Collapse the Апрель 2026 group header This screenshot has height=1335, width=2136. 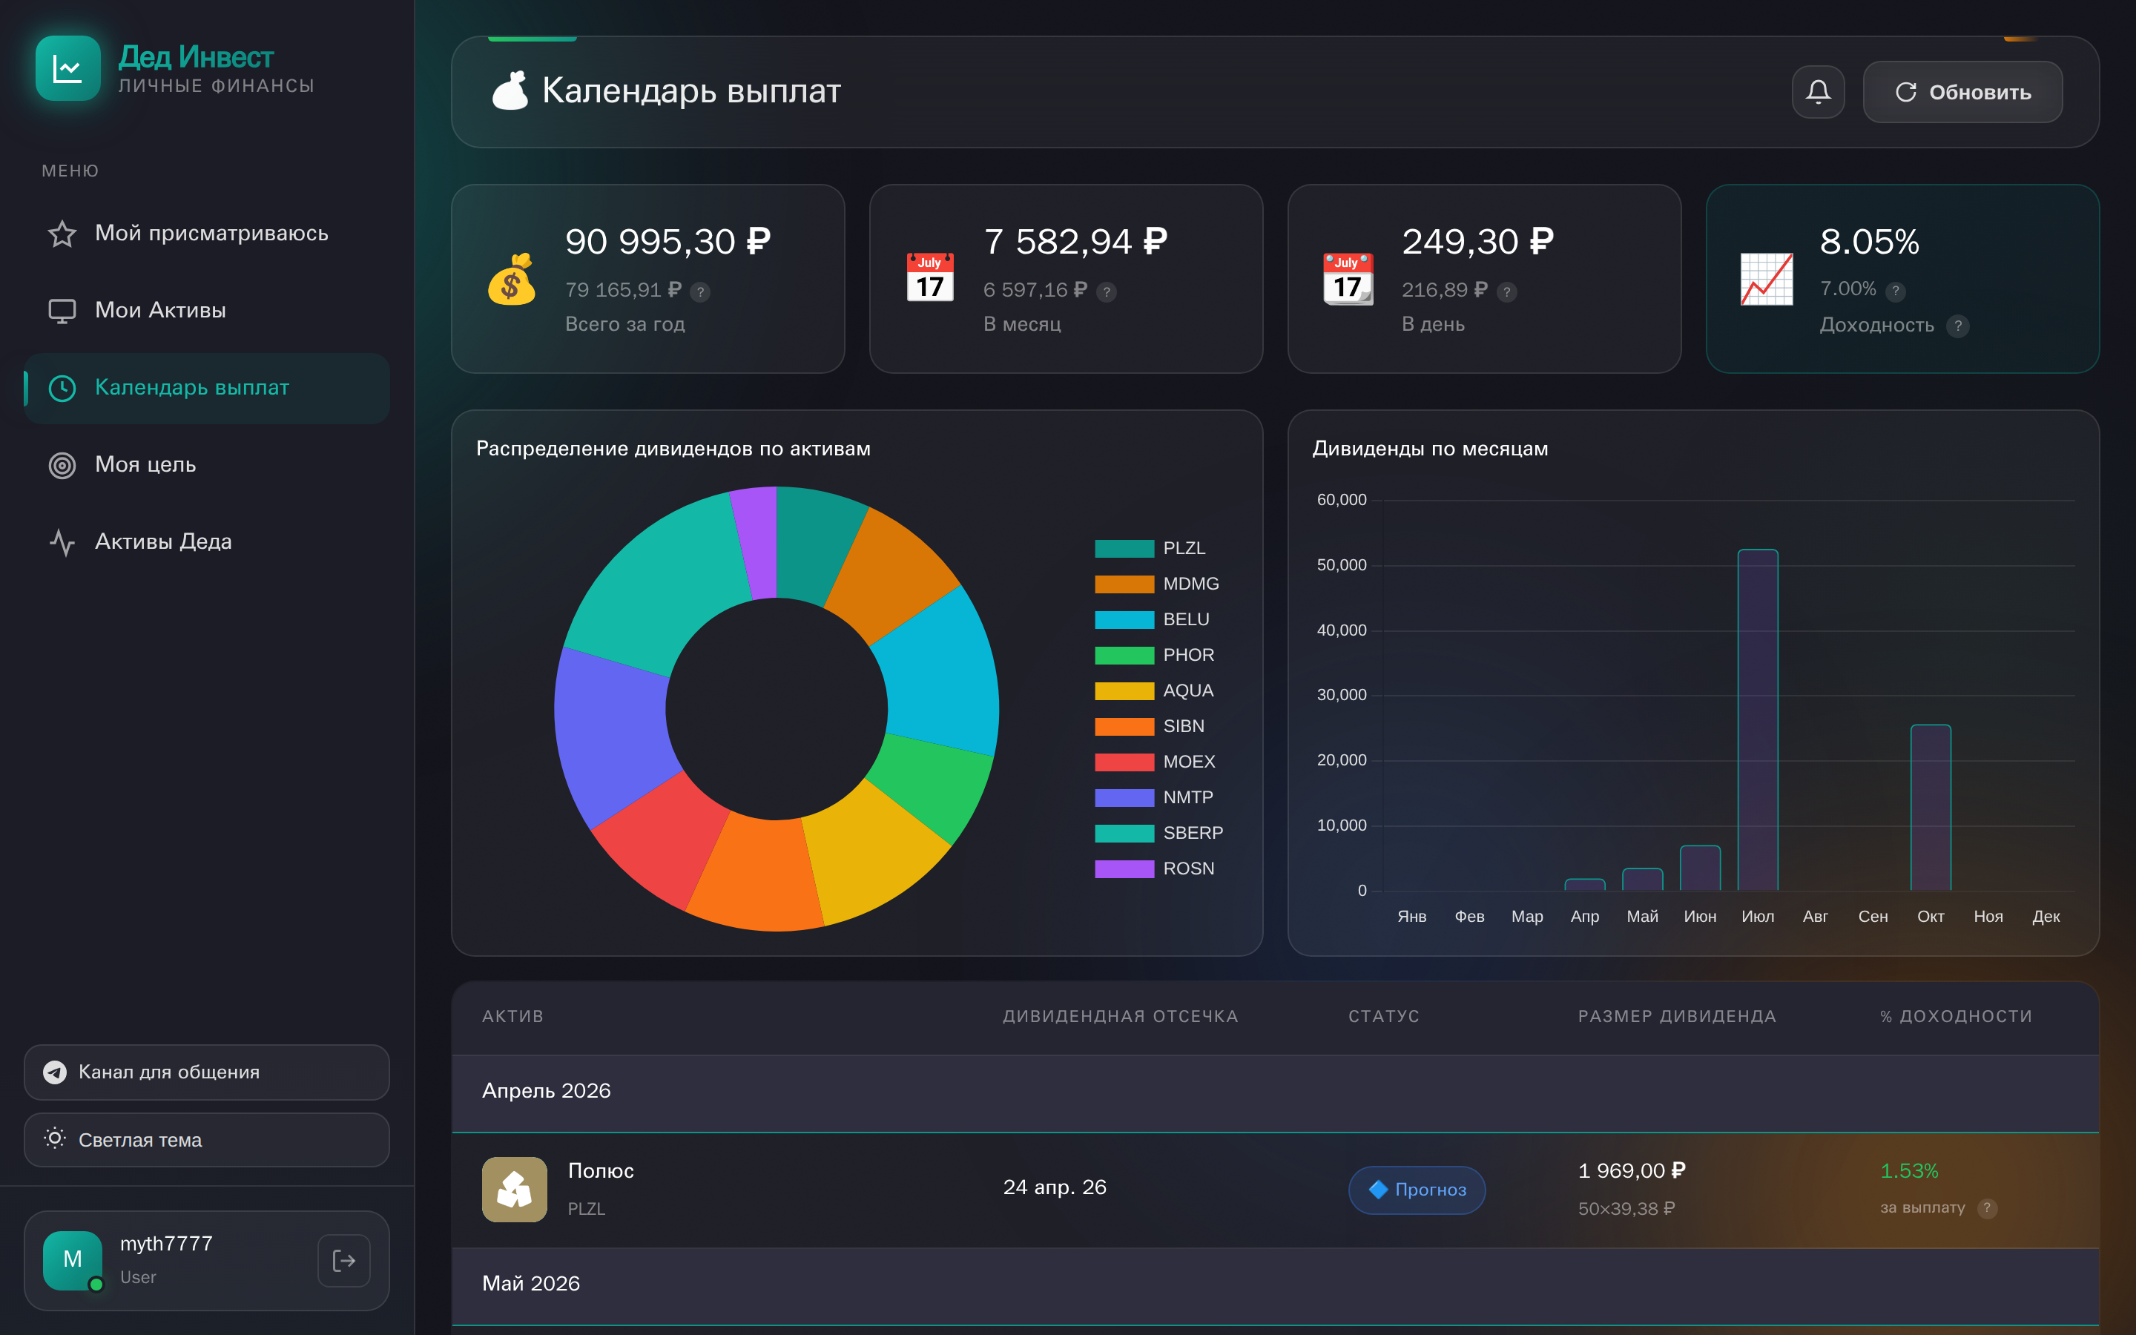(1274, 1091)
